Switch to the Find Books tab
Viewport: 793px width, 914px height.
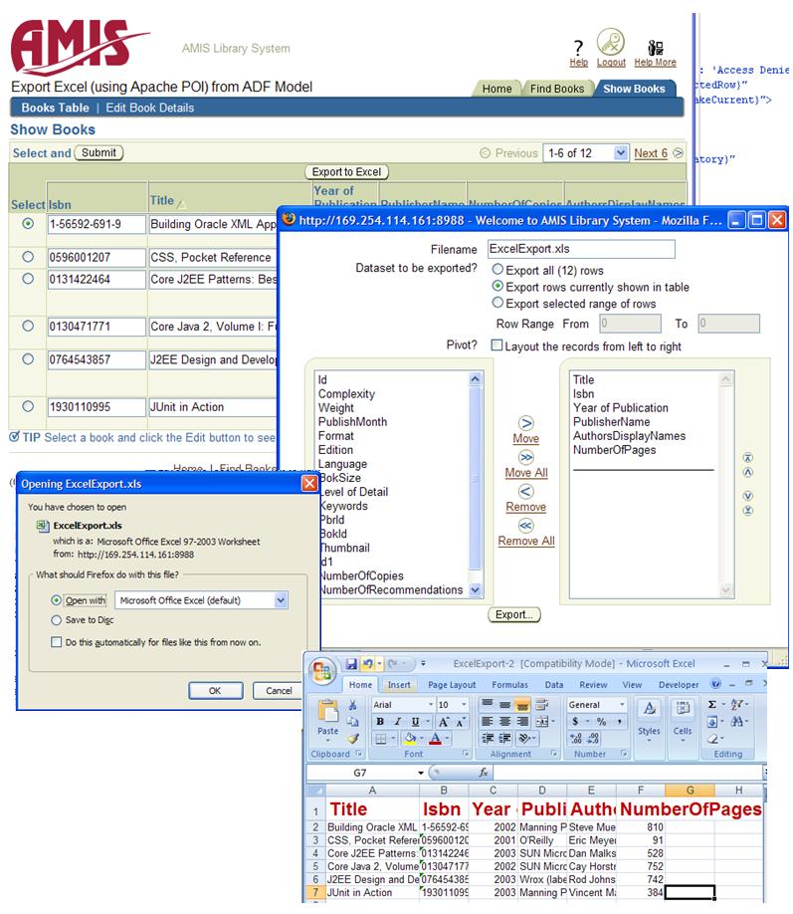[x=557, y=89]
